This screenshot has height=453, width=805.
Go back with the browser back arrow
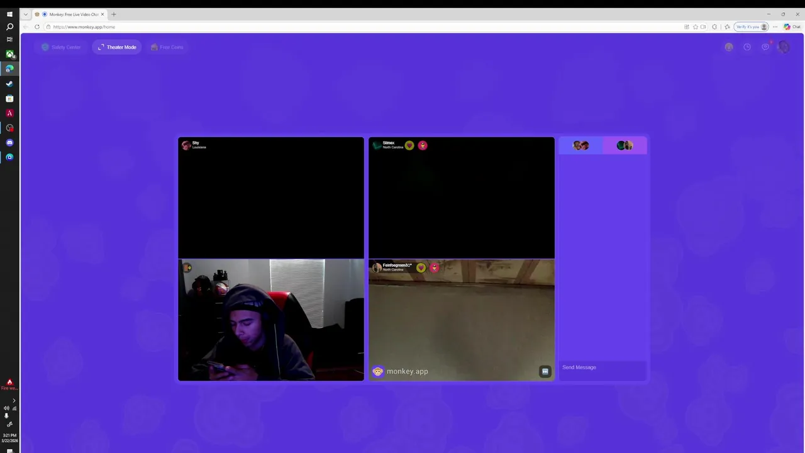click(25, 26)
